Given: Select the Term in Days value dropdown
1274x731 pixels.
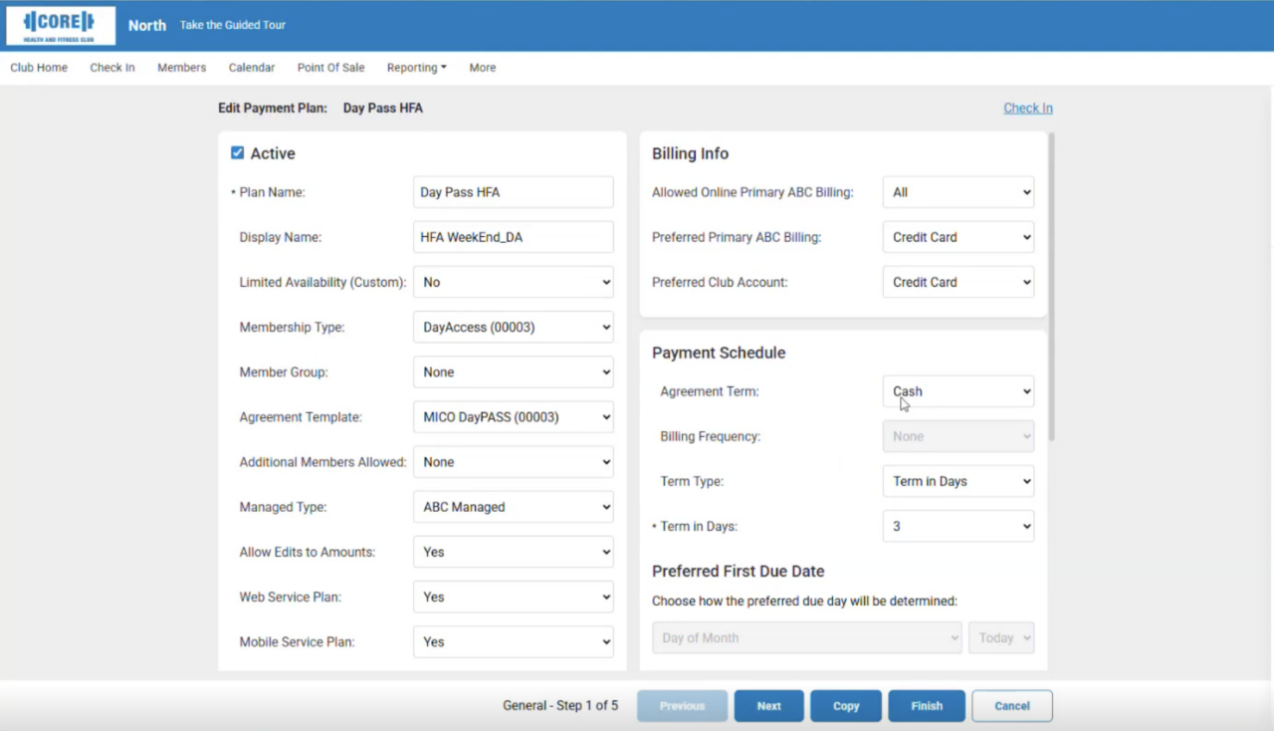Looking at the screenshot, I should 957,526.
